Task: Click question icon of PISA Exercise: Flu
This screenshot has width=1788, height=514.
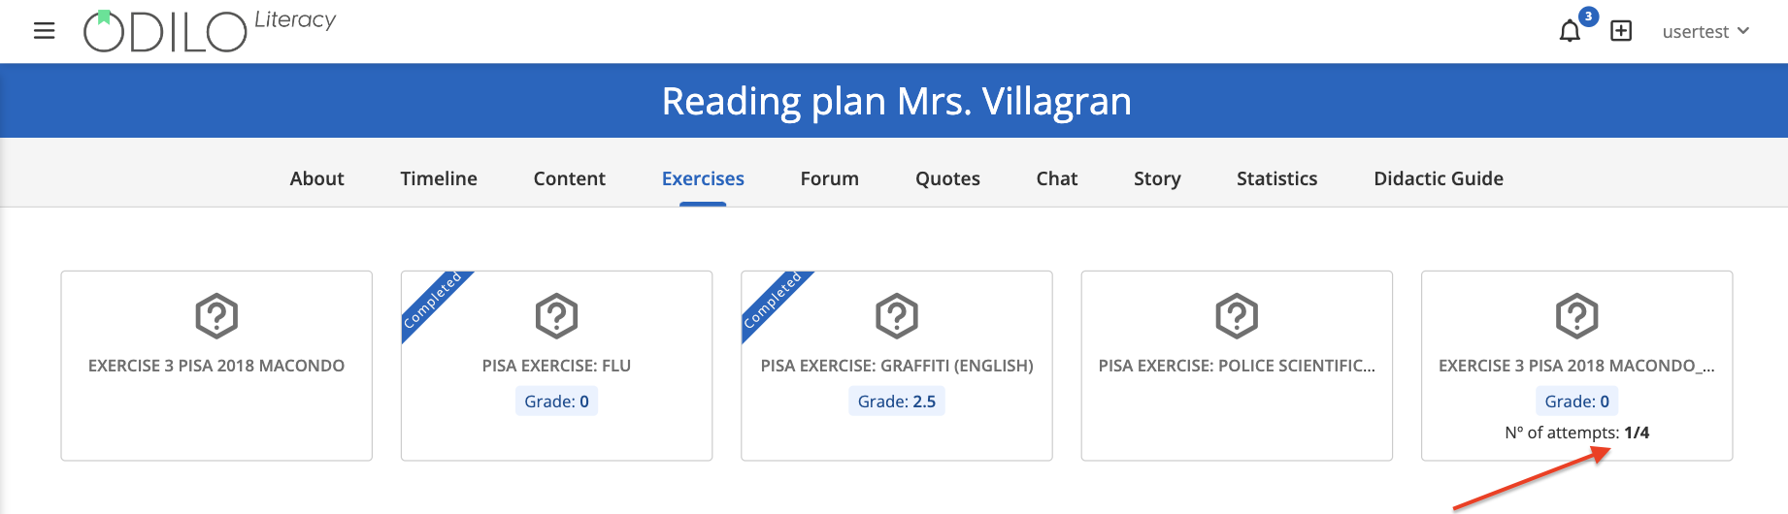Action: coord(556,315)
